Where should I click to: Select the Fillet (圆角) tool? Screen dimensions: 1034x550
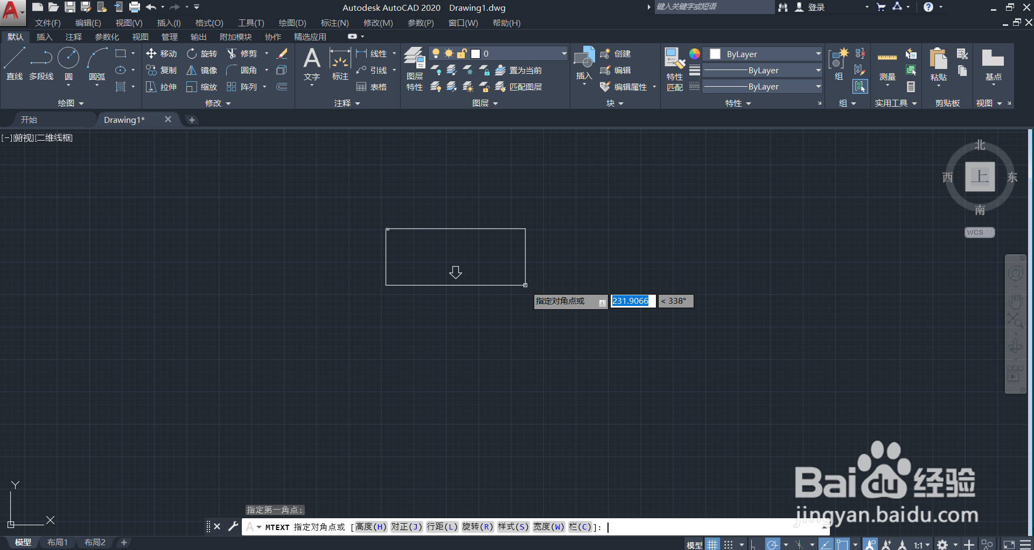pyautogui.click(x=242, y=70)
